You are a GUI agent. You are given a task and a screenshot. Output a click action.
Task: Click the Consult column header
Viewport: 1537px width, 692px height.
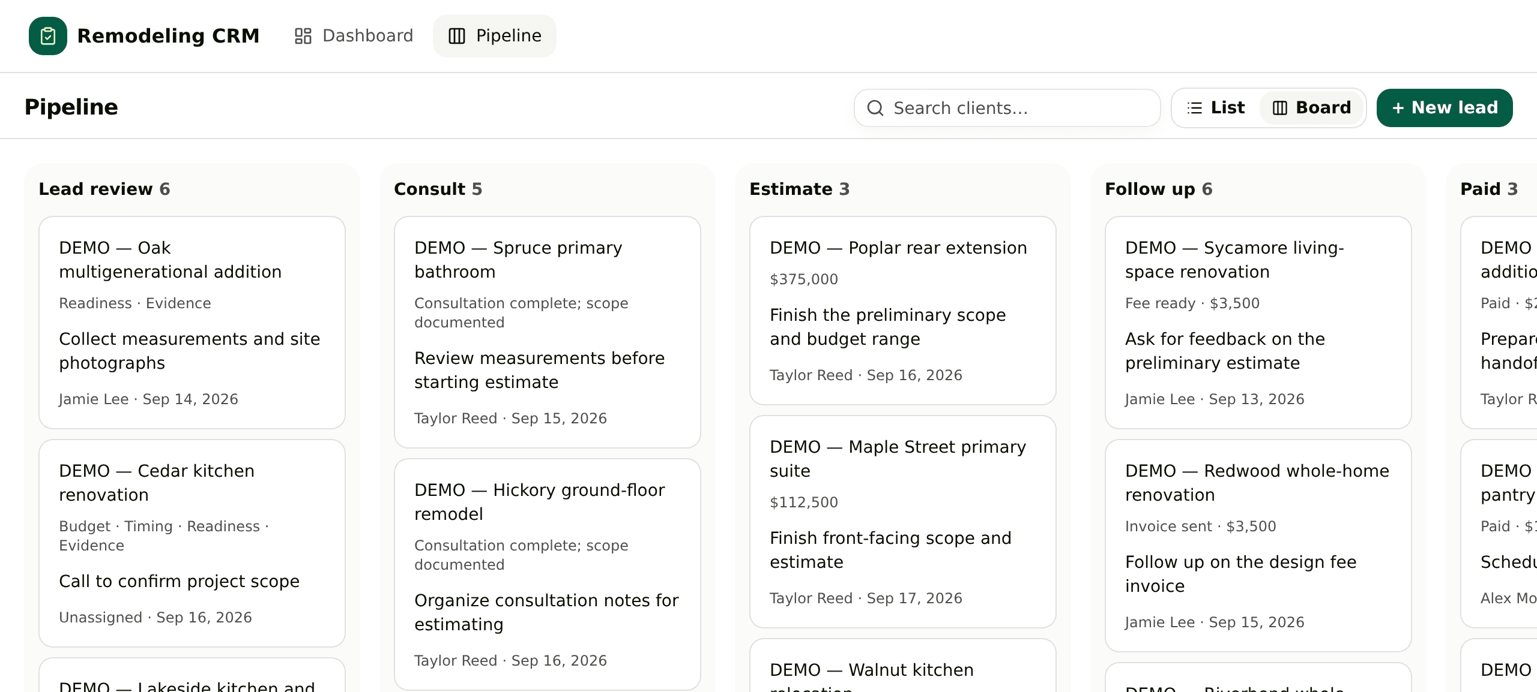click(x=438, y=189)
